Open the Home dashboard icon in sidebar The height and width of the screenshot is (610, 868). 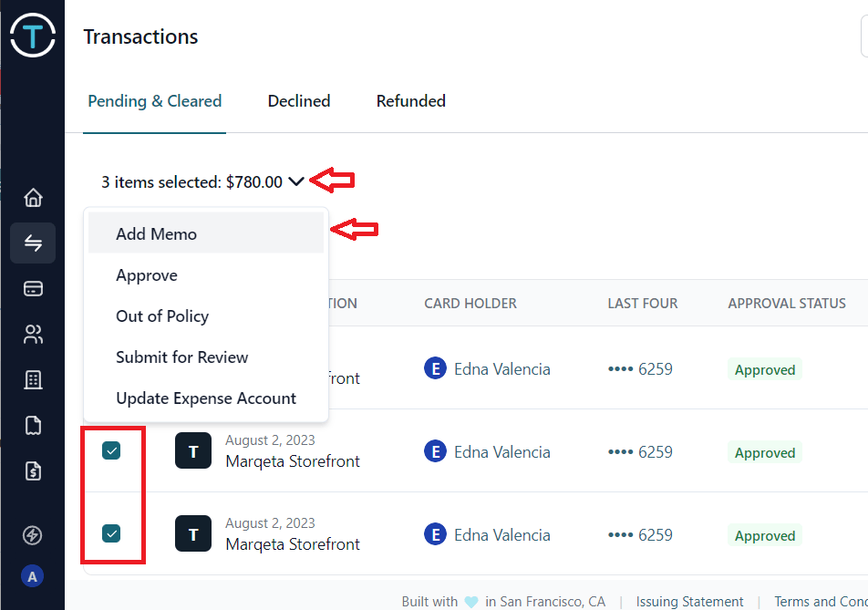tap(33, 197)
